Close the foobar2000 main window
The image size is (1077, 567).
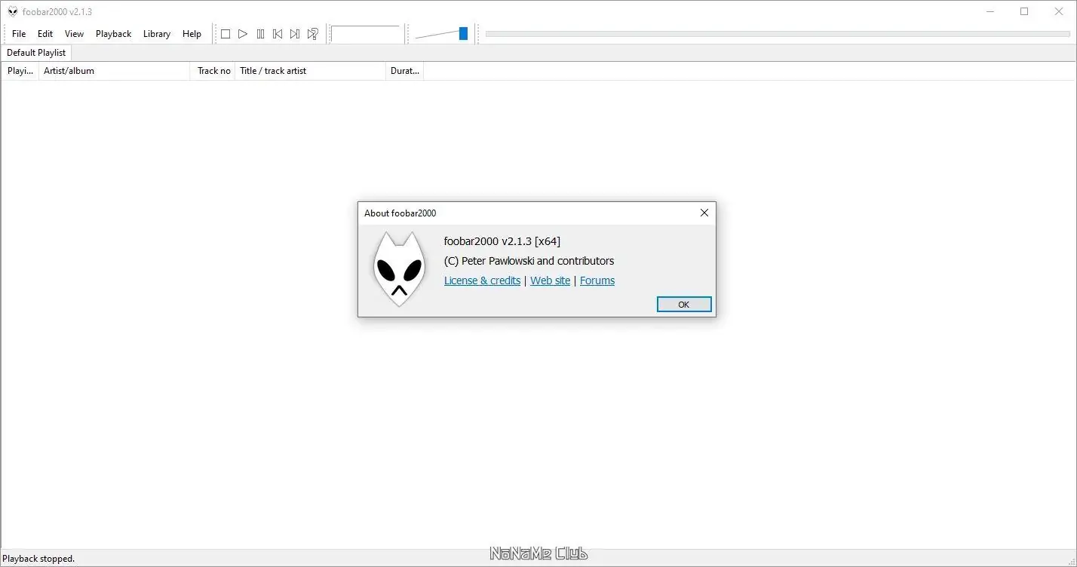coord(1059,11)
